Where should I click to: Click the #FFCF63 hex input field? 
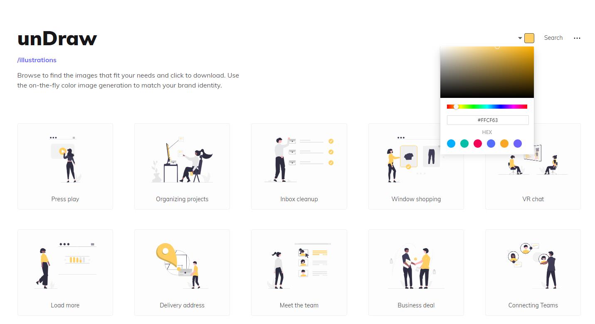[488, 120]
